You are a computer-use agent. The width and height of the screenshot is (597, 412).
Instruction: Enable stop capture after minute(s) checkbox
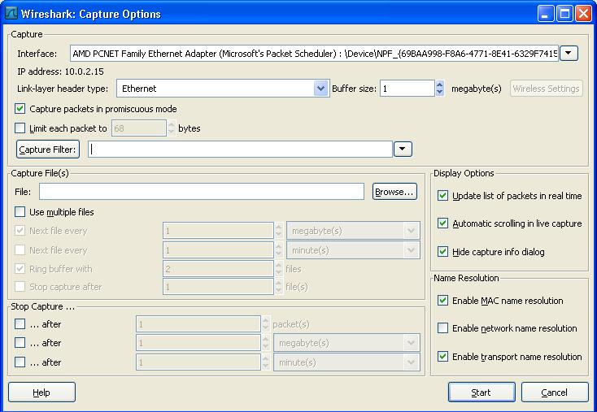point(20,362)
